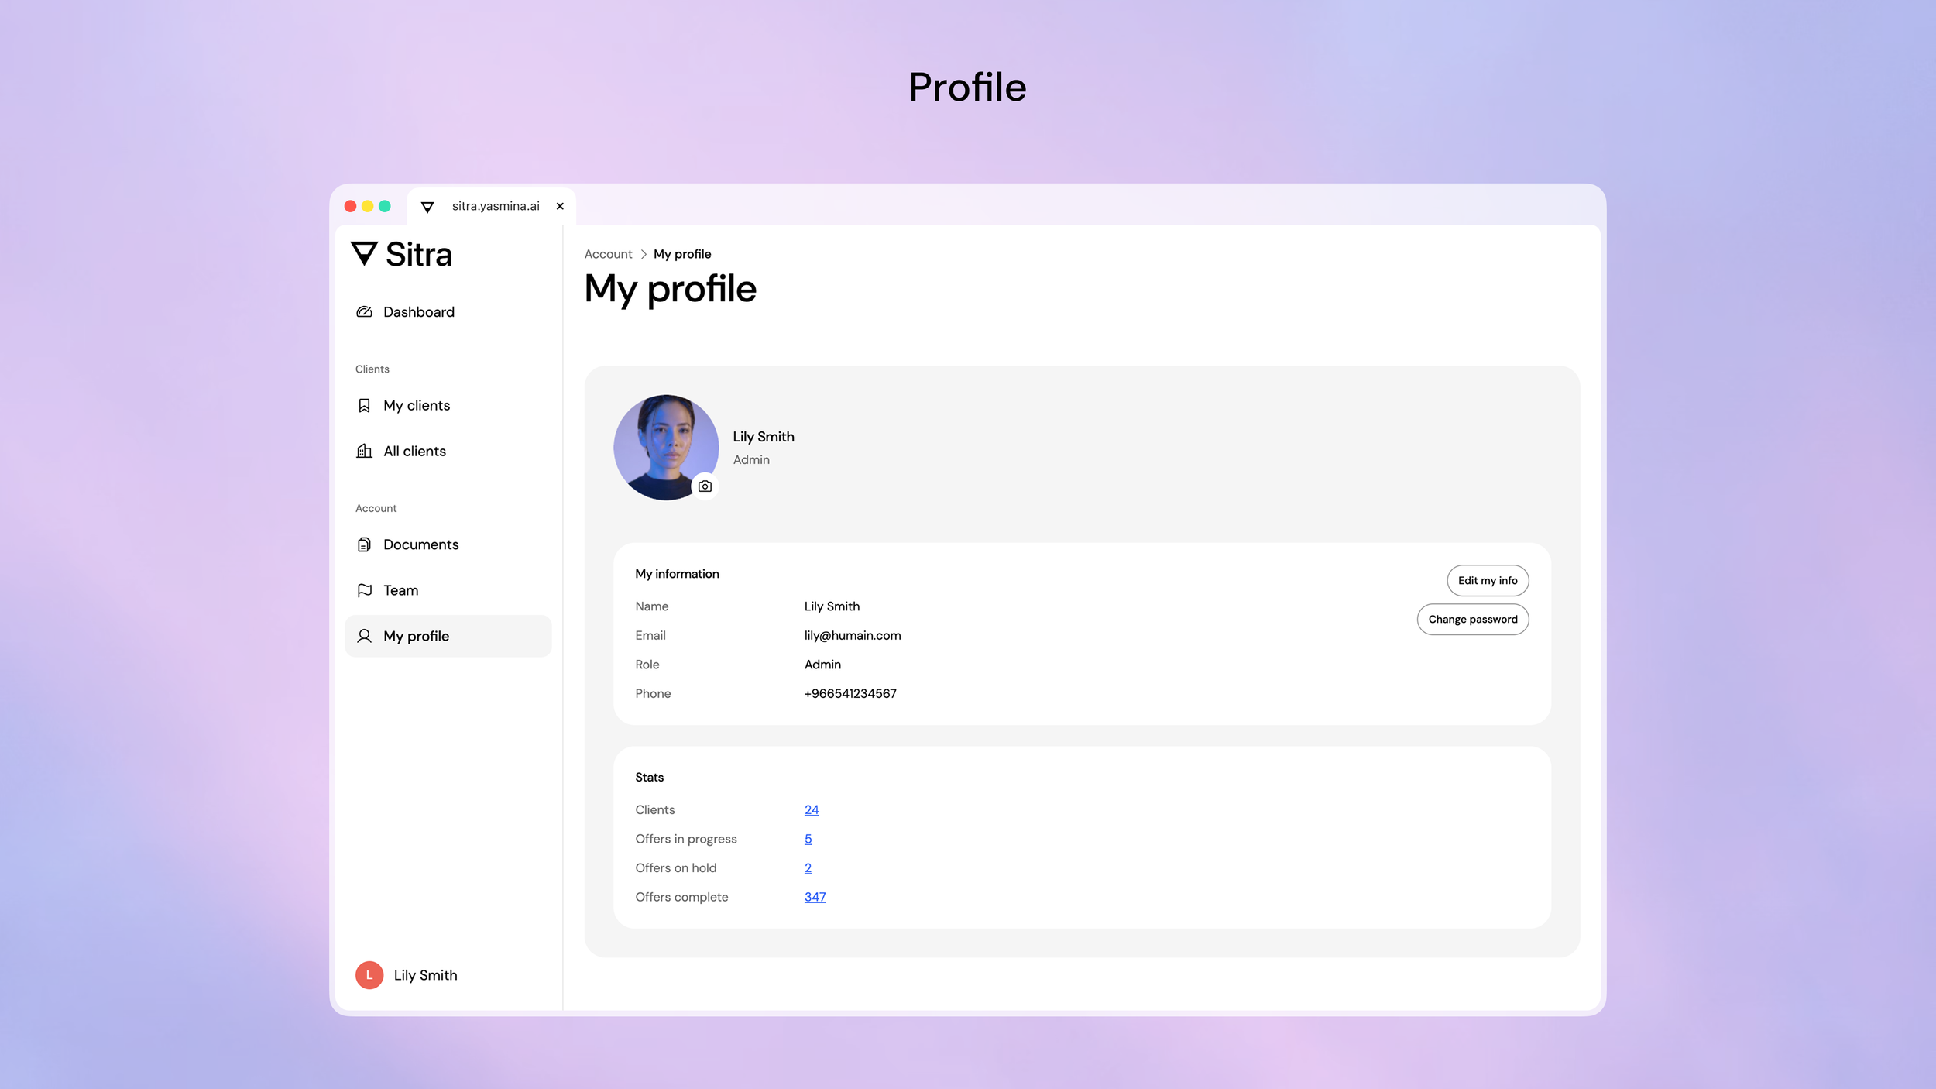This screenshot has width=1936, height=1089.
Task: Click the Dashboard gauge icon
Action: click(364, 312)
